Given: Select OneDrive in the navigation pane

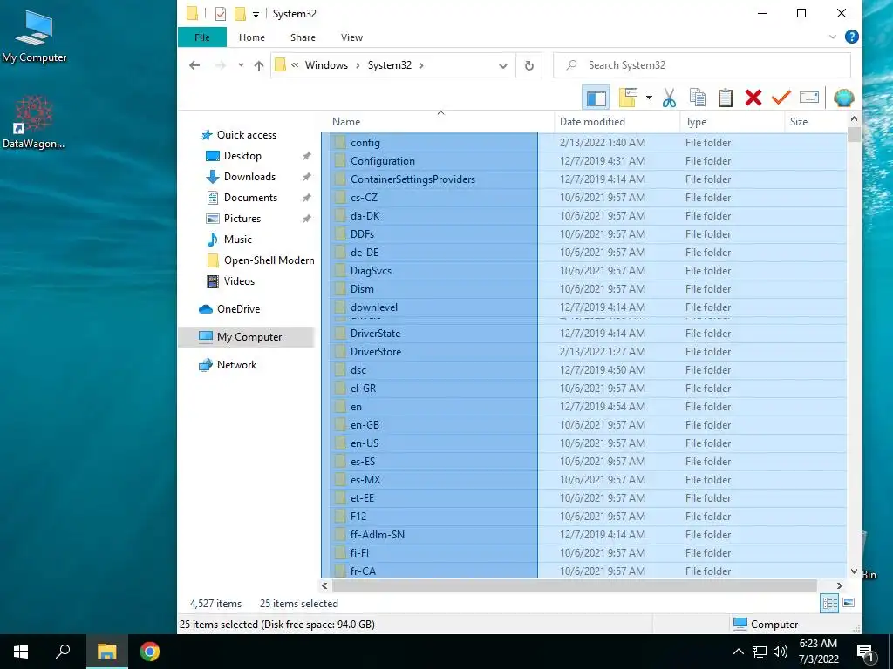Looking at the screenshot, I should pos(238,309).
